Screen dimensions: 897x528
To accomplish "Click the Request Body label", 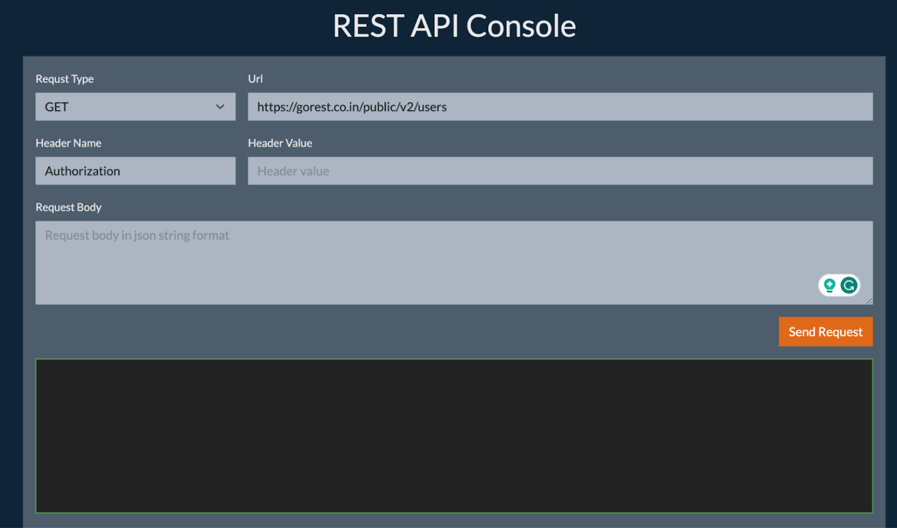I will [x=68, y=207].
